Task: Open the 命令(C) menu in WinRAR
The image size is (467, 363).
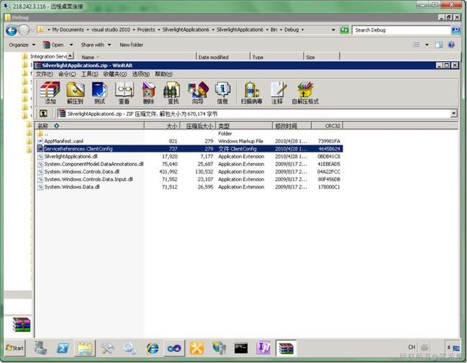Action: tap(67, 74)
